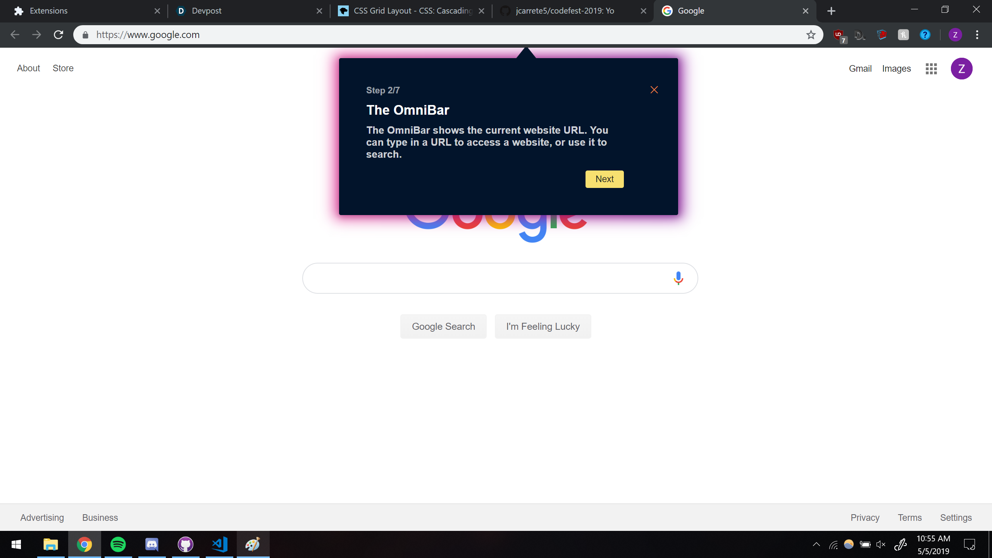Click the yellow Next button
This screenshot has width=992, height=558.
[x=604, y=179]
